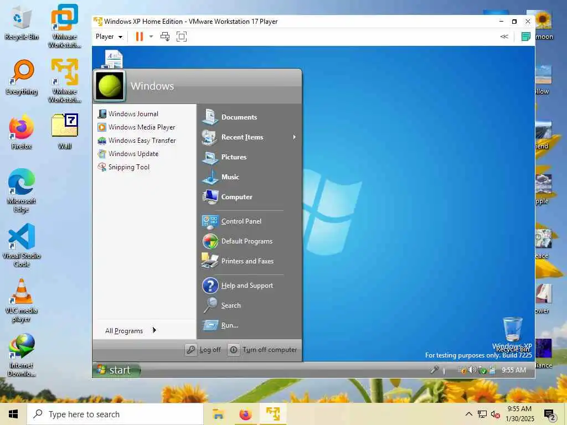Click muted speaker tray icon
The image size is (567, 425).
(496, 414)
